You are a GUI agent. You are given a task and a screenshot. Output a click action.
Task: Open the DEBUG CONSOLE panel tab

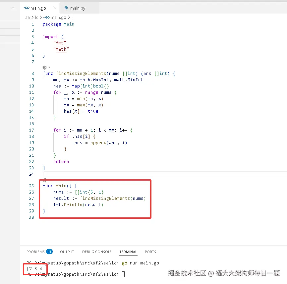(x=97, y=252)
